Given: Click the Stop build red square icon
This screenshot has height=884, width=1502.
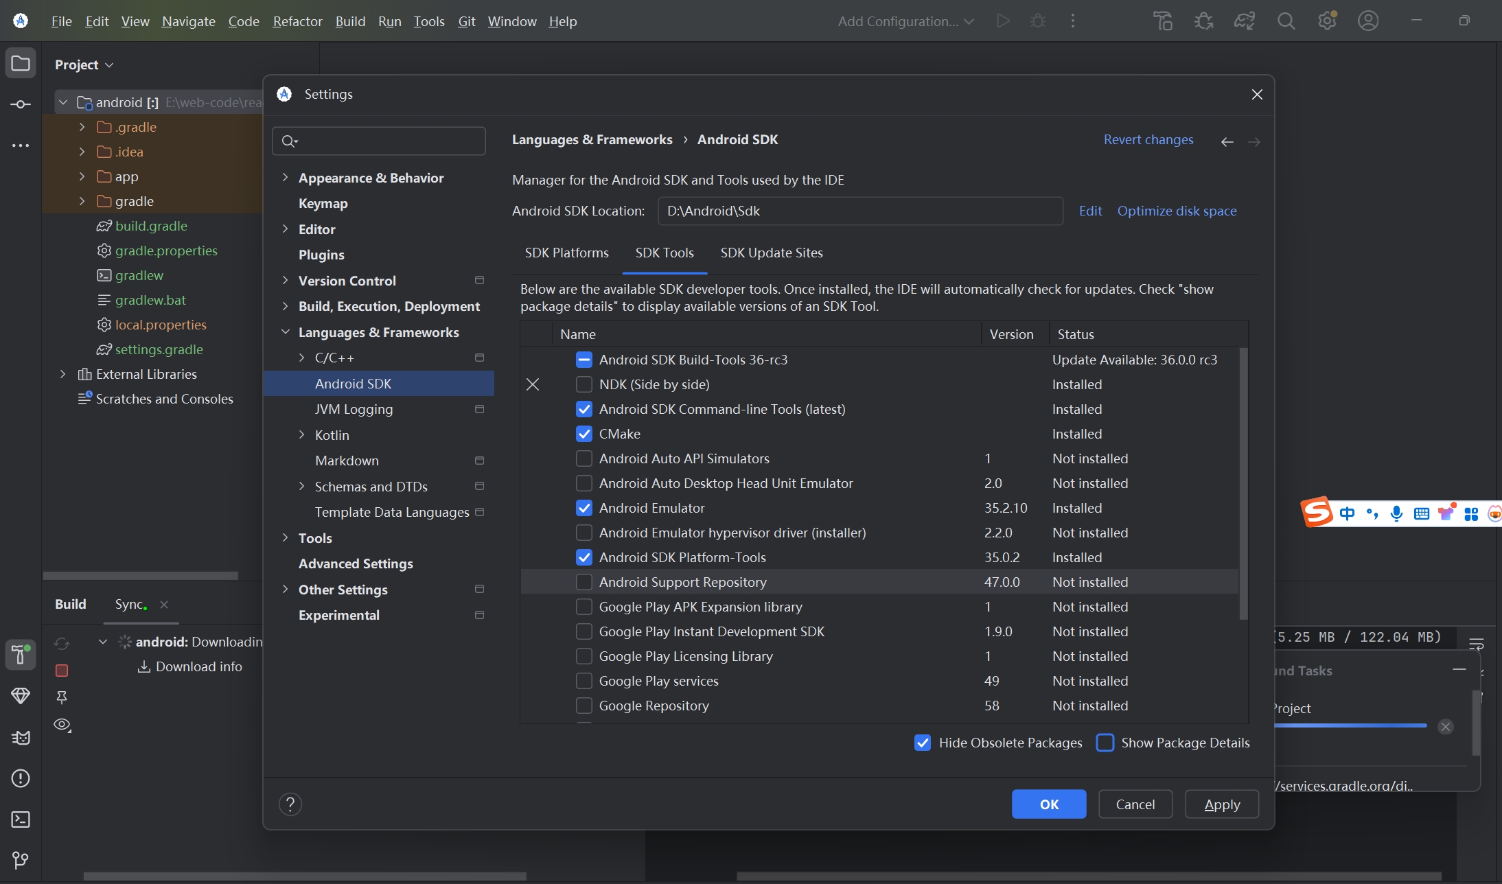Looking at the screenshot, I should point(62,670).
